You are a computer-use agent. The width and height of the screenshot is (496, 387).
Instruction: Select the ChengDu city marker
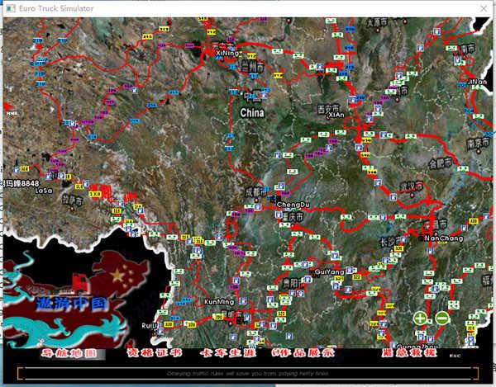pyautogui.click(x=293, y=203)
